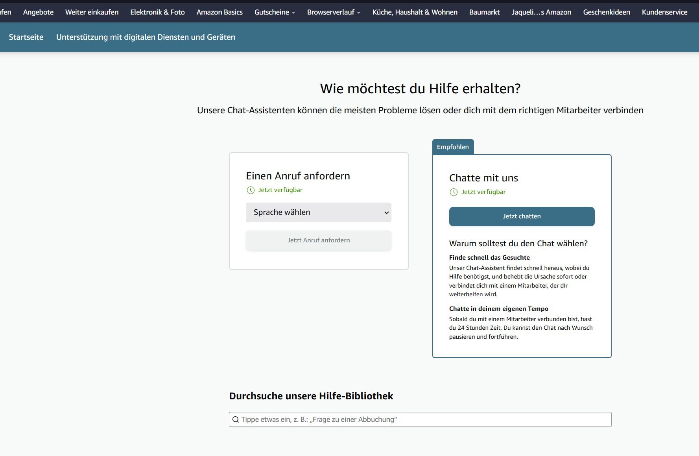699x456 pixels.
Task: Click Kundenservice in the top navigation
Action: pos(664,12)
